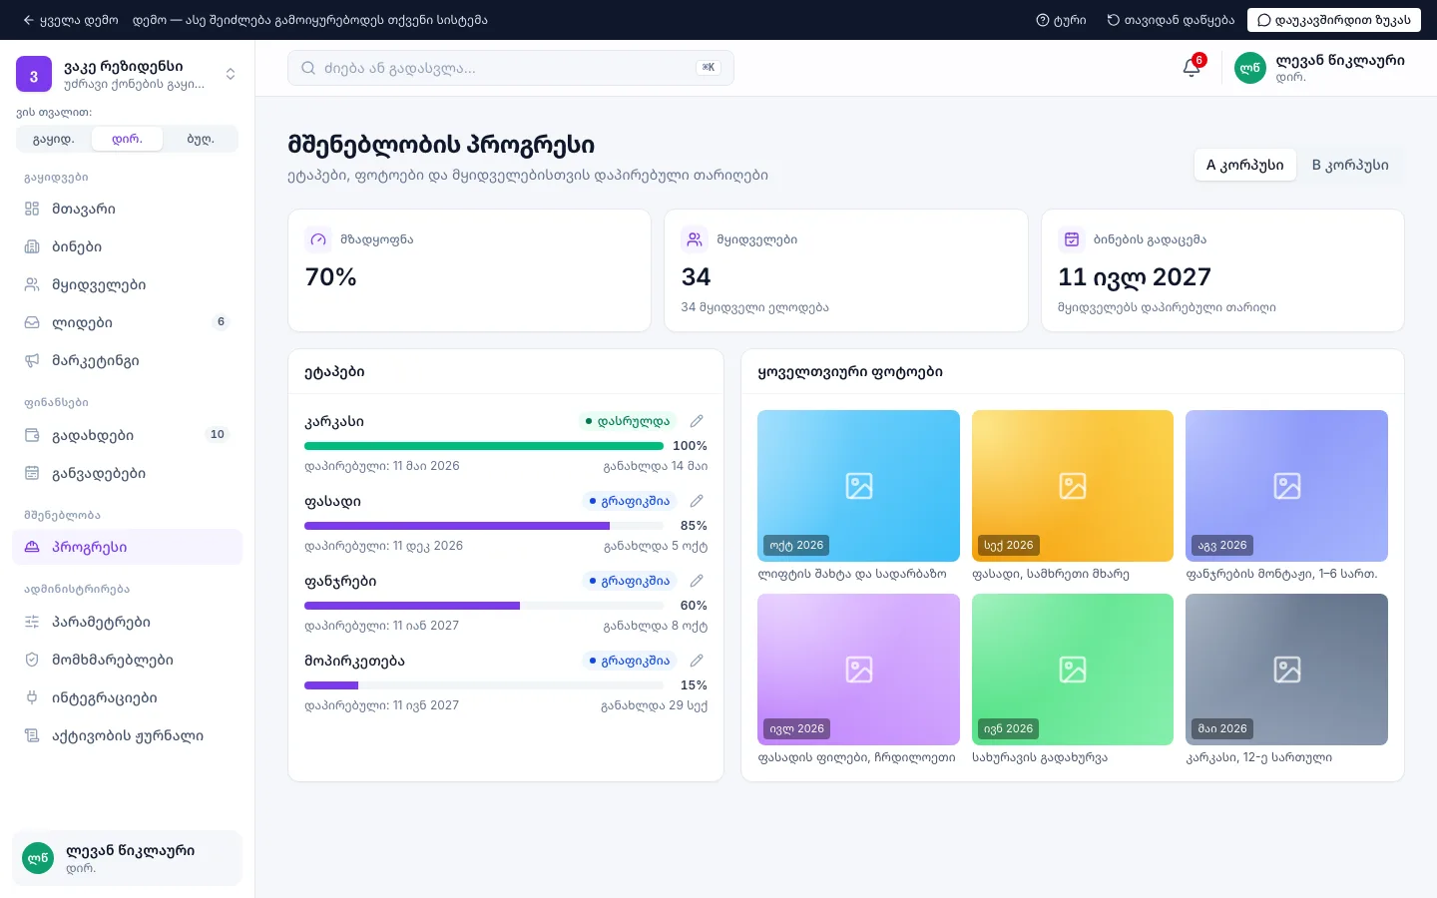Open ლიდები sidebar item
Image resolution: width=1437 pixels, height=898 pixels.
[x=127, y=322]
